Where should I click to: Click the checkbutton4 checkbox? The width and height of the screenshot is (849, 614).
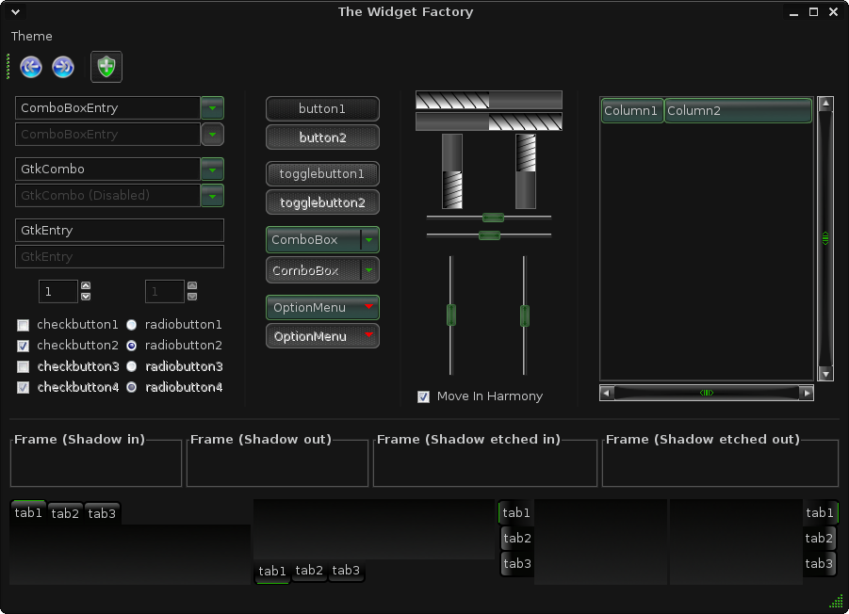[23, 387]
